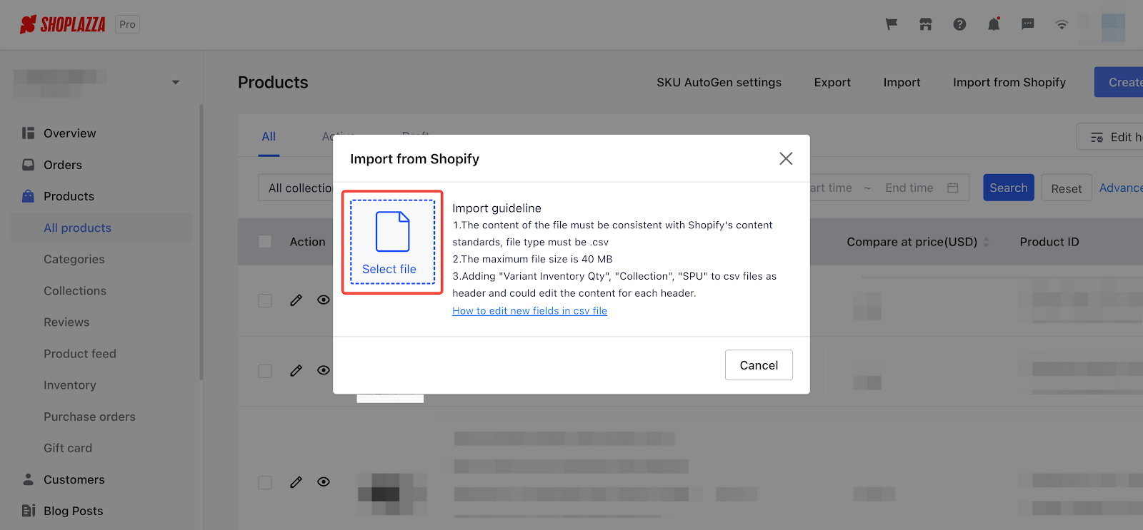Click the third product thumbnail image
The image size is (1143, 530).
pos(392,493)
